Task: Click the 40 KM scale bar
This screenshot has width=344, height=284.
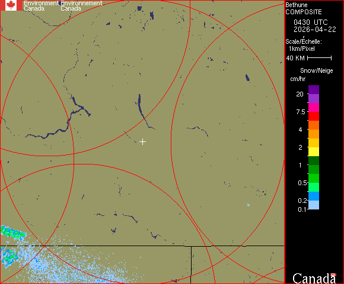Action: 319,58
